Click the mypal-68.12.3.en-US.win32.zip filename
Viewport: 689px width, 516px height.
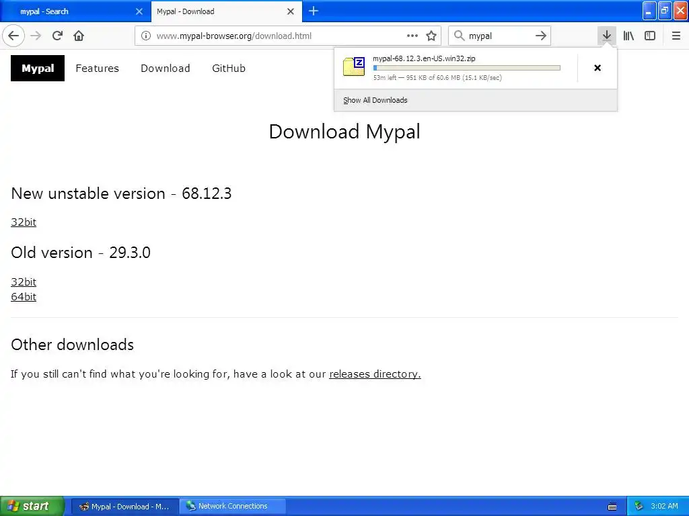(424, 58)
